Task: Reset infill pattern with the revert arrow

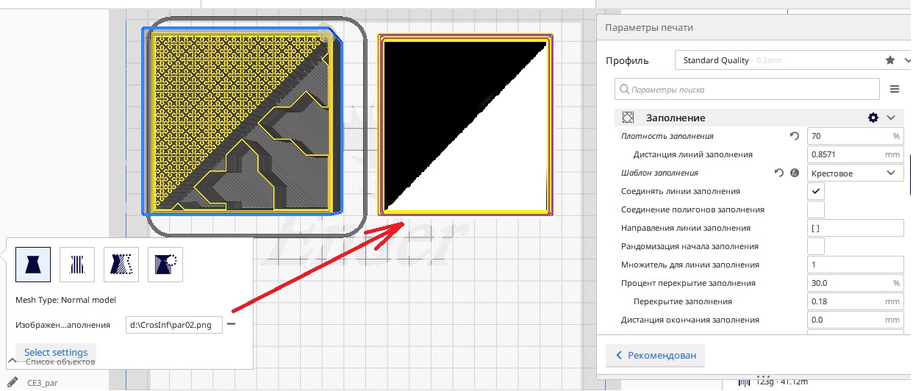Action: click(x=779, y=173)
